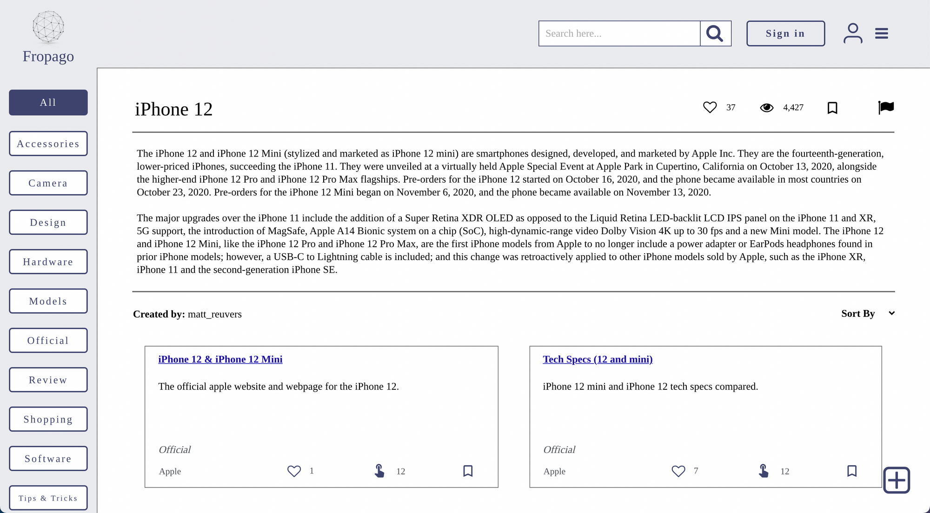The image size is (930, 513).
Task: Click 'Apple' source on iPhone 12 & Mini card
Action: click(170, 471)
